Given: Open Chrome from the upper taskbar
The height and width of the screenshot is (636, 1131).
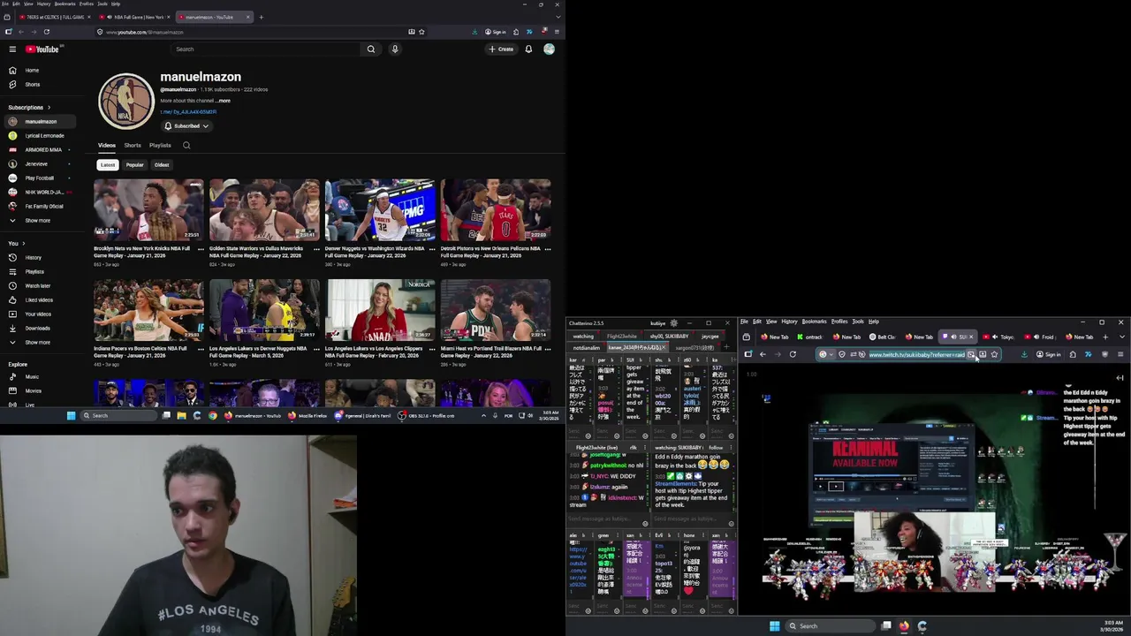Looking at the screenshot, I should tap(212, 415).
